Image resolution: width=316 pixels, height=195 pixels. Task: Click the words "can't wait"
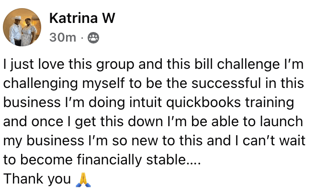click(275, 141)
